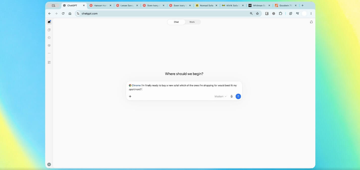
Task: Switch to the Whitman So... tab
Action: click(x=259, y=5)
